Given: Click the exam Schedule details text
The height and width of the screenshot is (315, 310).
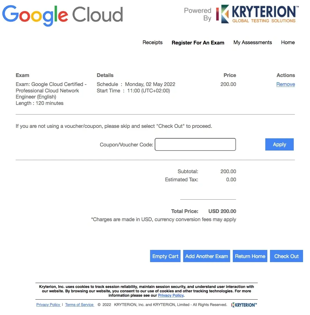Looking at the screenshot, I should click(136, 84).
